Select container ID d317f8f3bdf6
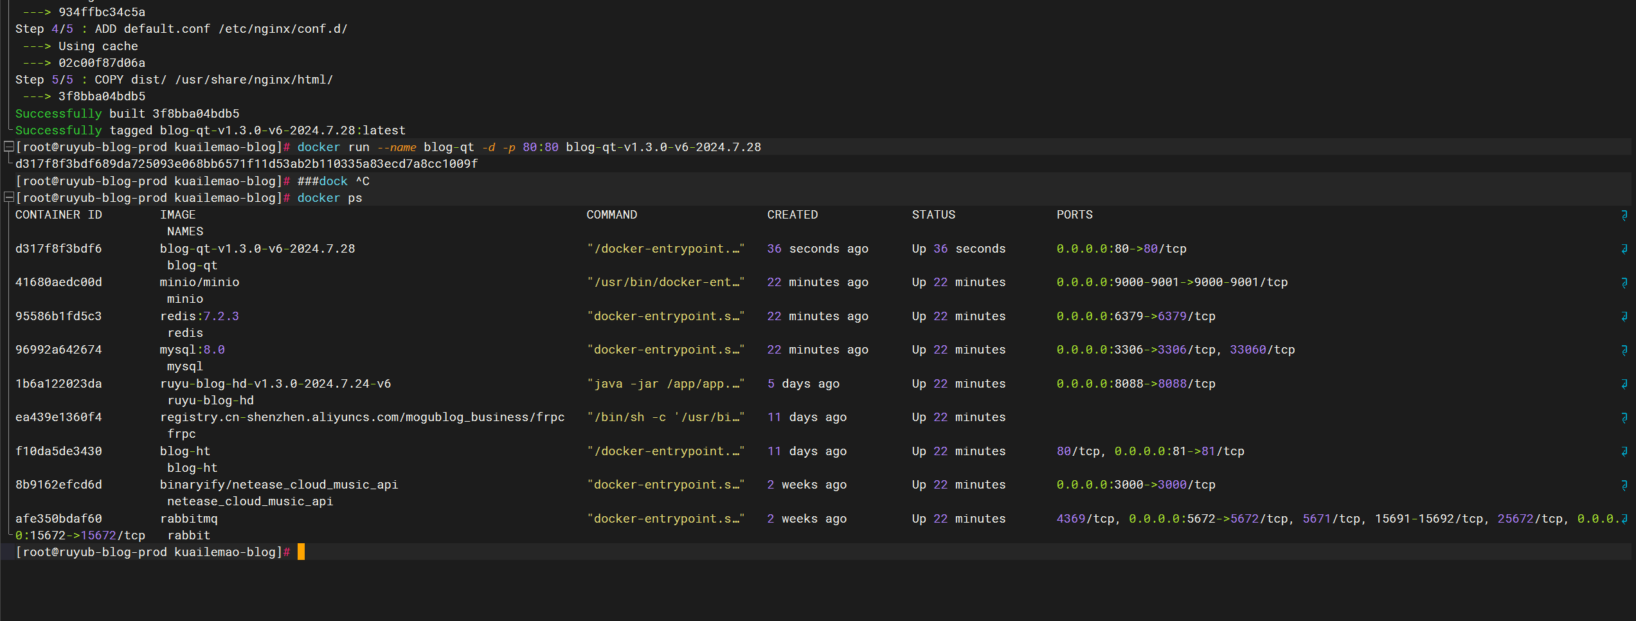 tap(58, 249)
